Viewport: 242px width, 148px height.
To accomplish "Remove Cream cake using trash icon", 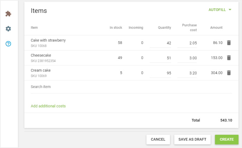I will pos(229,73).
